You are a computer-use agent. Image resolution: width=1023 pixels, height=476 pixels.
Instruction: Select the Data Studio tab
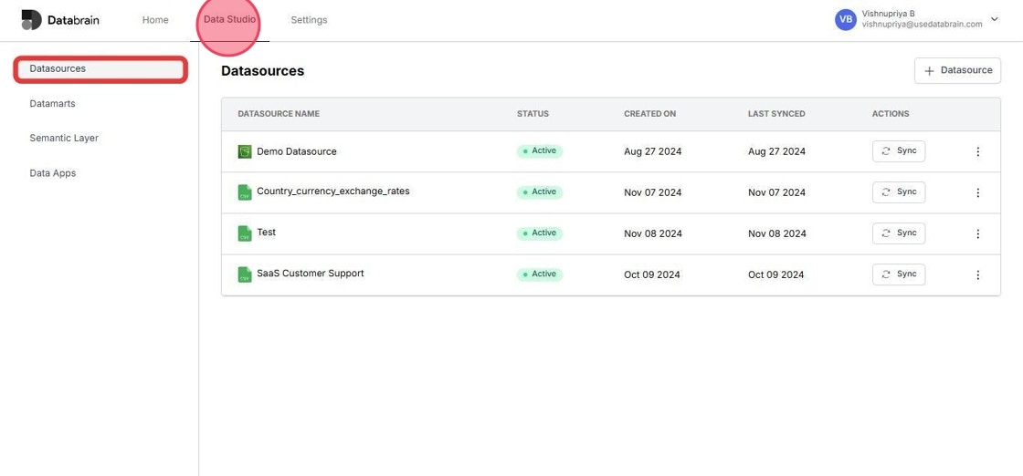coord(229,20)
